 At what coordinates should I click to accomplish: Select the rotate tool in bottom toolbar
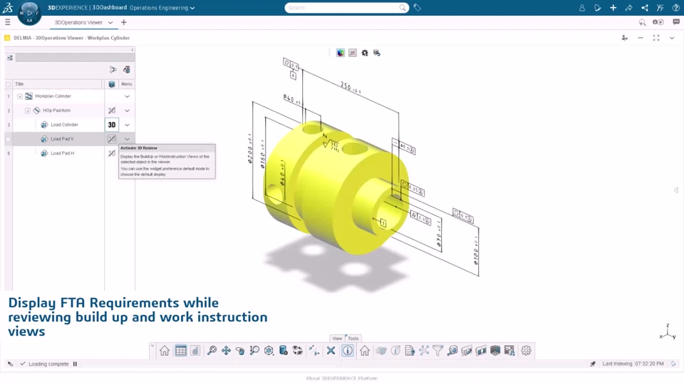tap(240, 351)
